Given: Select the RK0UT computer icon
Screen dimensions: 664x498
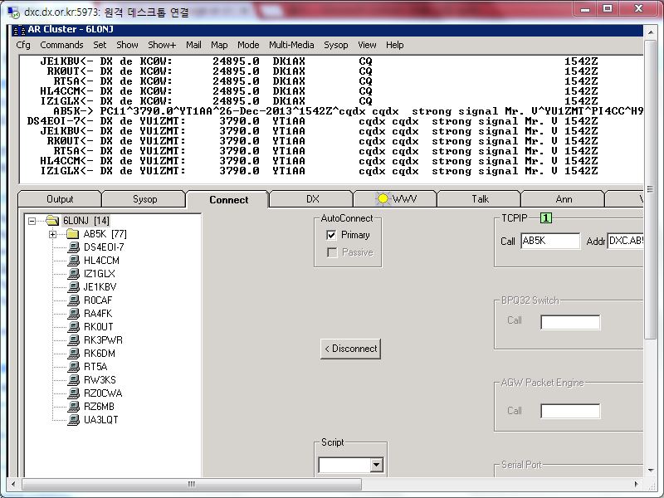Looking at the screenshot, I should pyautogui.click(x=74, y=326).
